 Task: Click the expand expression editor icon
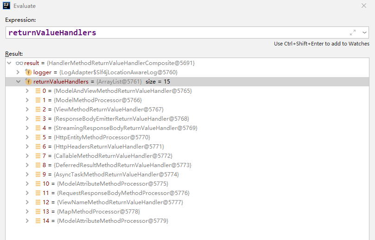[x=353, y=32]
